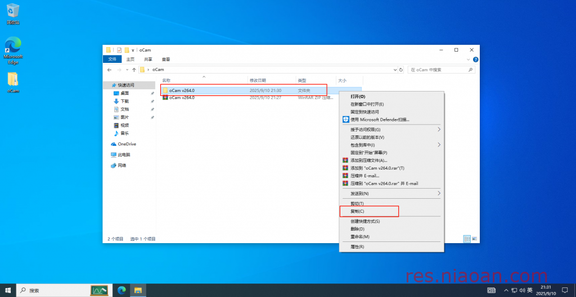Expand the ribbon with the chevron
Screen dimensions: 576x297
469,60
